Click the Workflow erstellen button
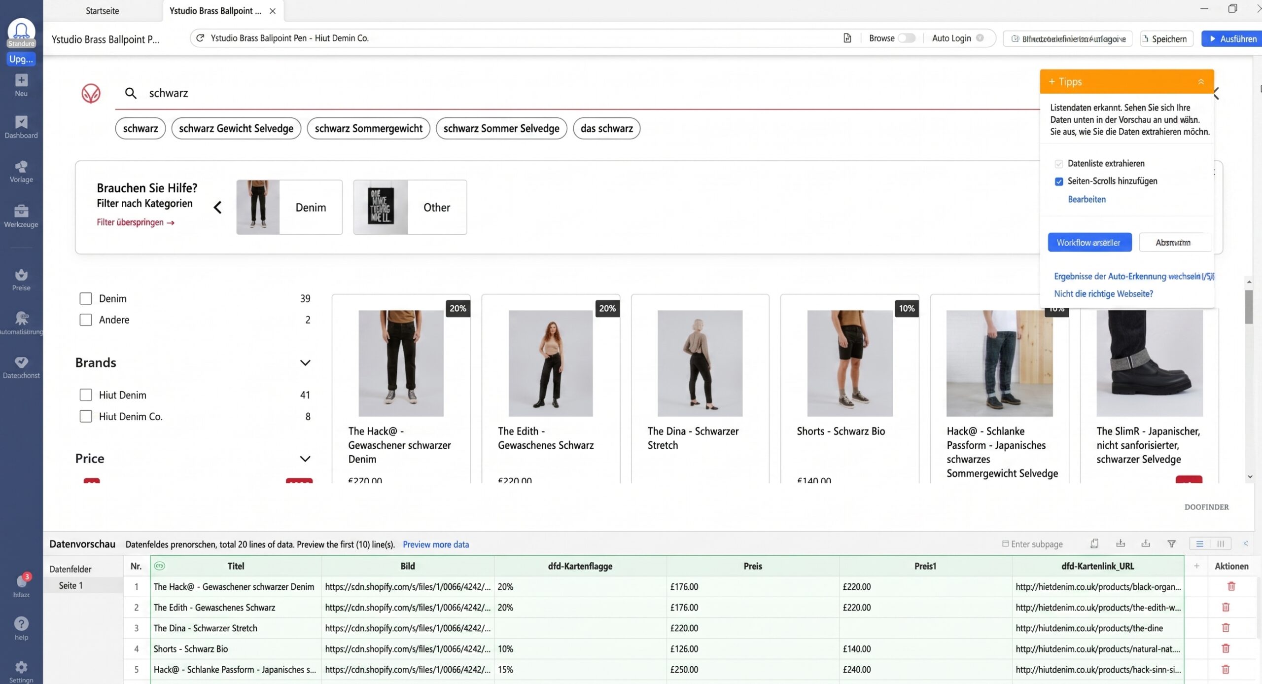 [1089, 242]
